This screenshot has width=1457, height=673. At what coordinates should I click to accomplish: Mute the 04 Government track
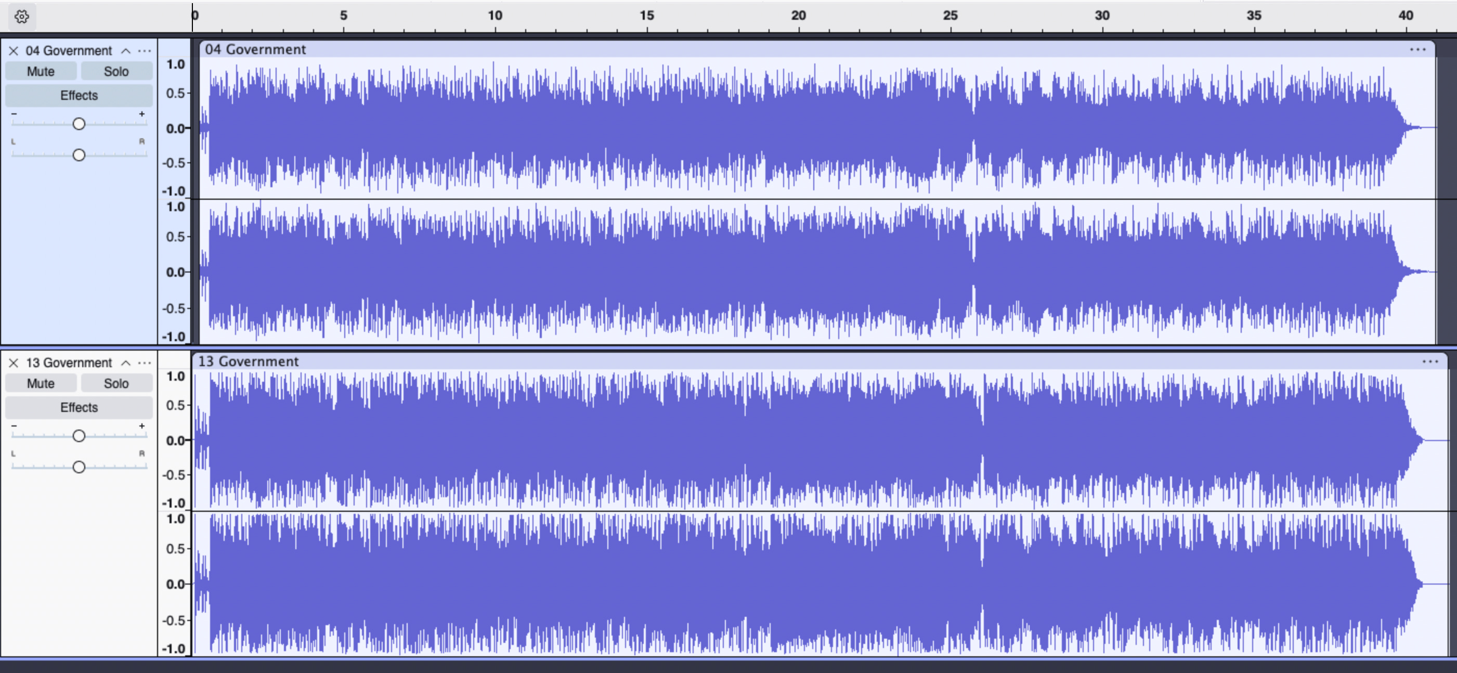click(41, 72)
